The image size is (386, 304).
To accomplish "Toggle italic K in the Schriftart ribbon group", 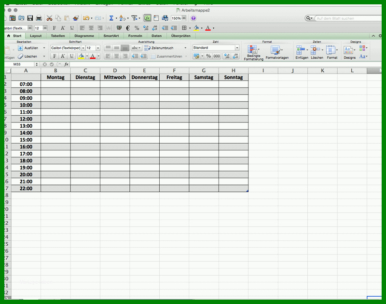I will tap(63, 56).
